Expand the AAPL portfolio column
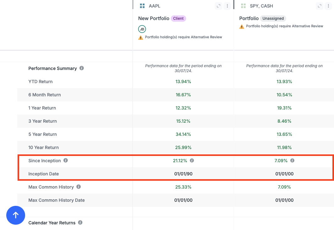 click(x=218, y=6)
